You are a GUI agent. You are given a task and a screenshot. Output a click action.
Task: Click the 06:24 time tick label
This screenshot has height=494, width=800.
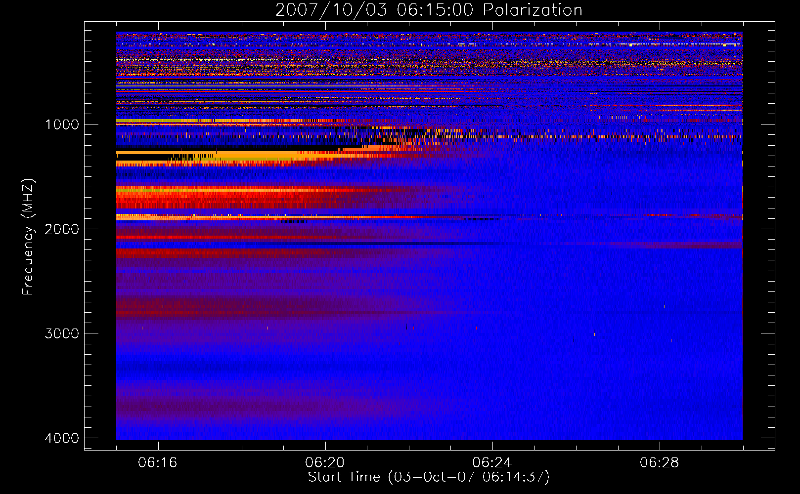click(492, 463)
